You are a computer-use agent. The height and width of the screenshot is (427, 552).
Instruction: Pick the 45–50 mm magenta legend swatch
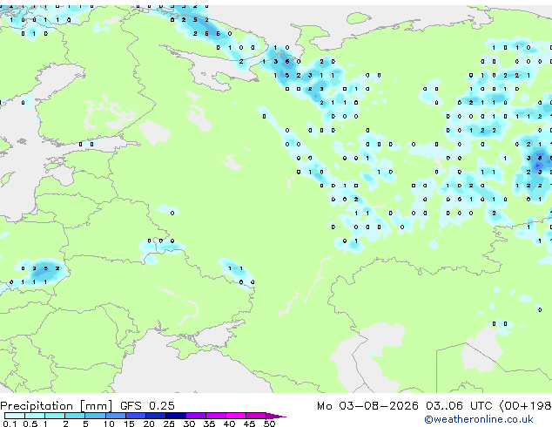(x=256, y=416)
